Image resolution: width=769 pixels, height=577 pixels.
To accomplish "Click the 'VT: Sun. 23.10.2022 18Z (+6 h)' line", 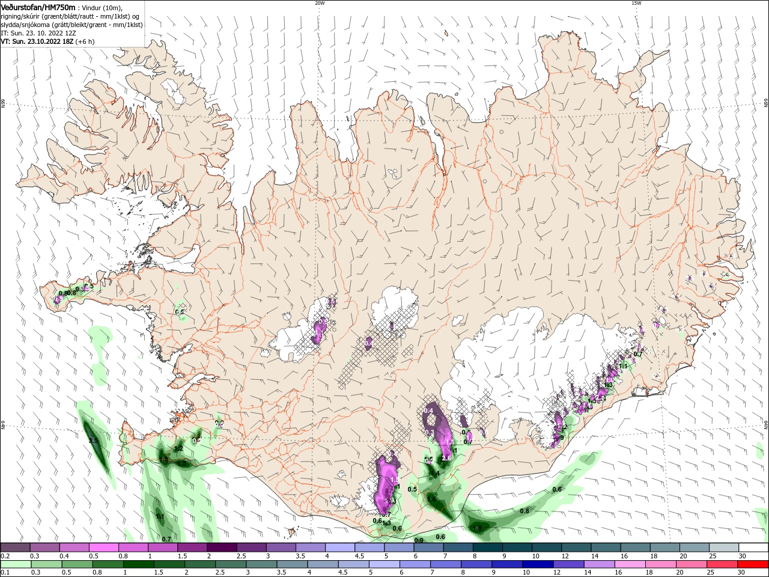I will coord(48,41).
